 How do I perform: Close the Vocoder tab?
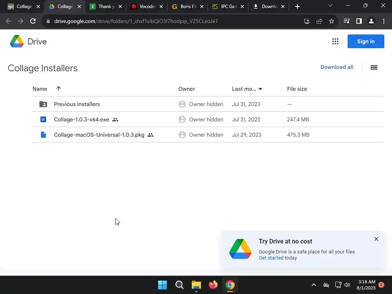tap(161, 7)
